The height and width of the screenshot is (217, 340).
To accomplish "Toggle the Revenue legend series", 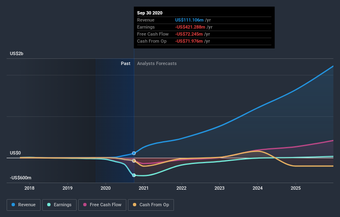I will point(24,205).
